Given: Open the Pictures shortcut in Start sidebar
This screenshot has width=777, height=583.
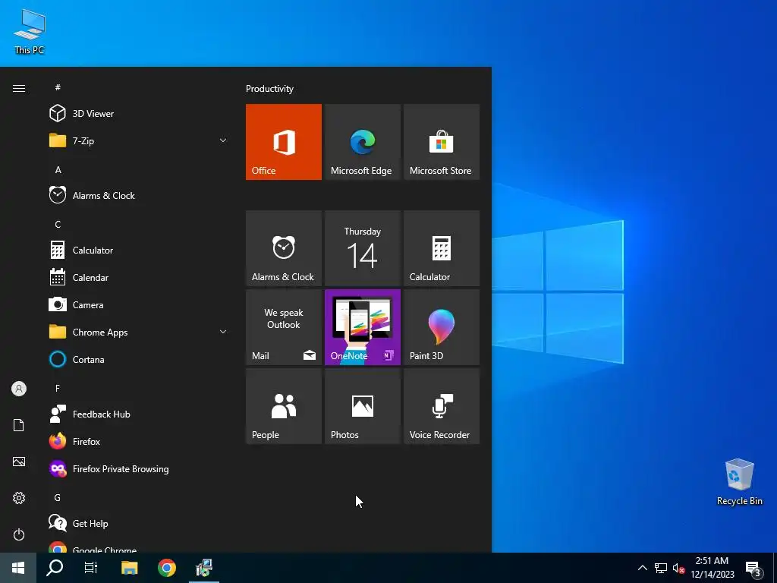Looking at the screenshot, I should [19, 462].
